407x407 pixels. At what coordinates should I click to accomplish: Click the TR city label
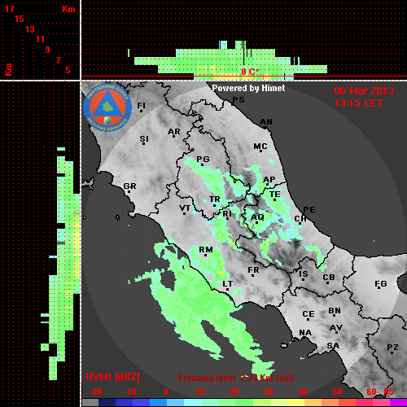pos(215,199)
